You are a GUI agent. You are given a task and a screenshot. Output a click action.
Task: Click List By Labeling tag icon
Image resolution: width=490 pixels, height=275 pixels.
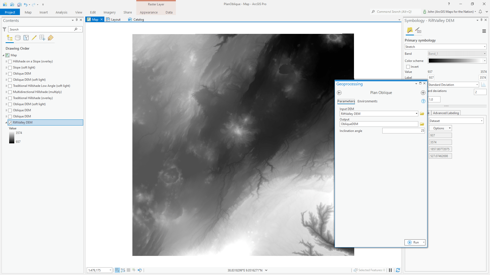(51, 38)
